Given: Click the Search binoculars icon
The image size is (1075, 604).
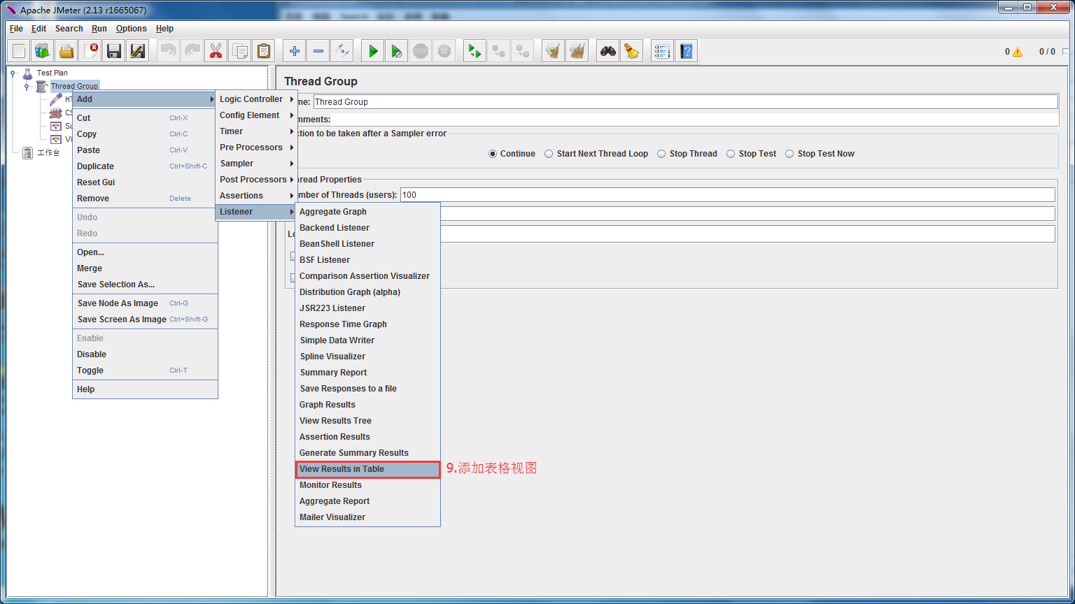Looking at the screenshot, I should click(x=608, y=51).
